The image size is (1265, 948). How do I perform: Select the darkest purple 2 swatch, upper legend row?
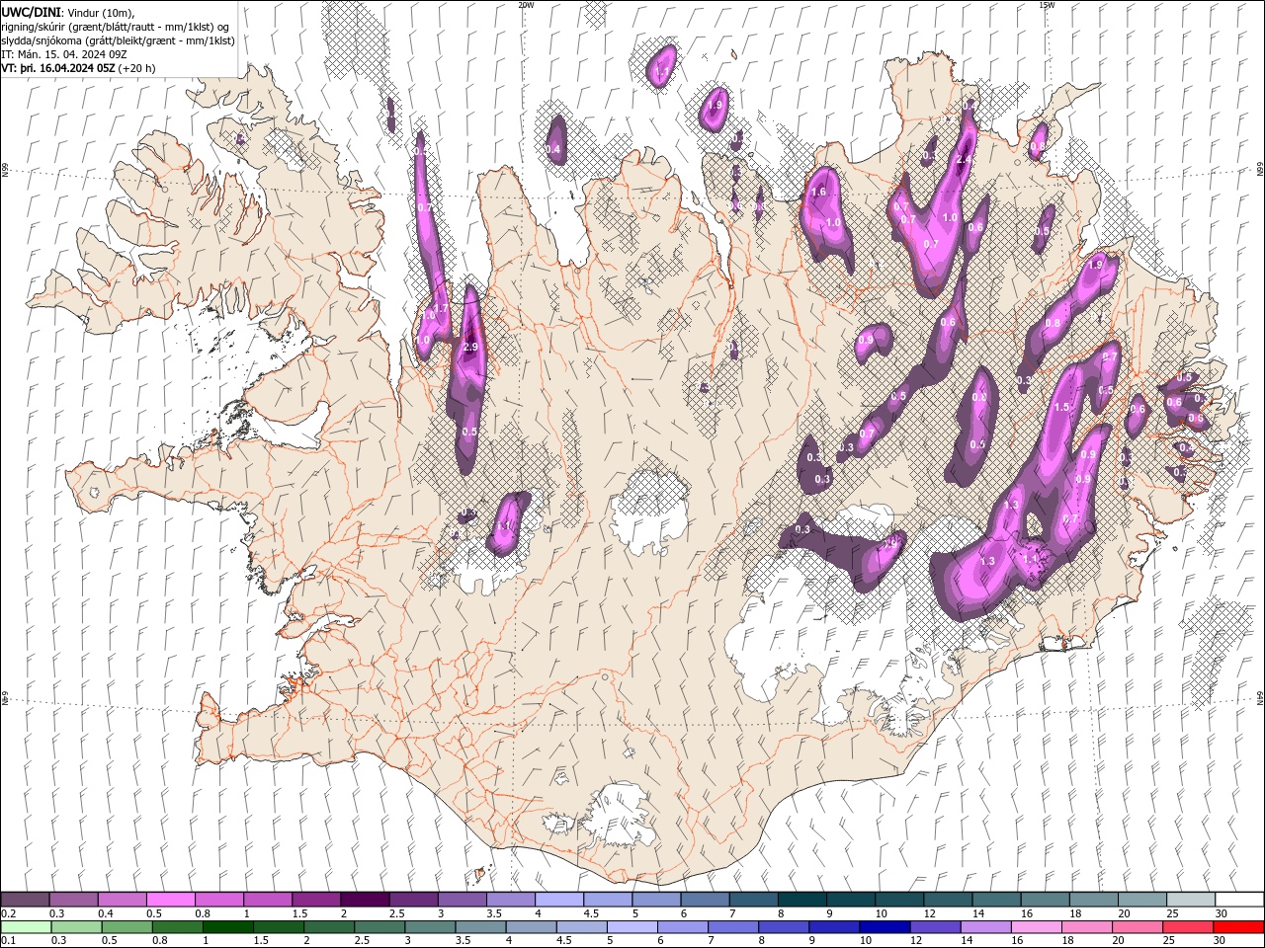[x=364, y=900]
